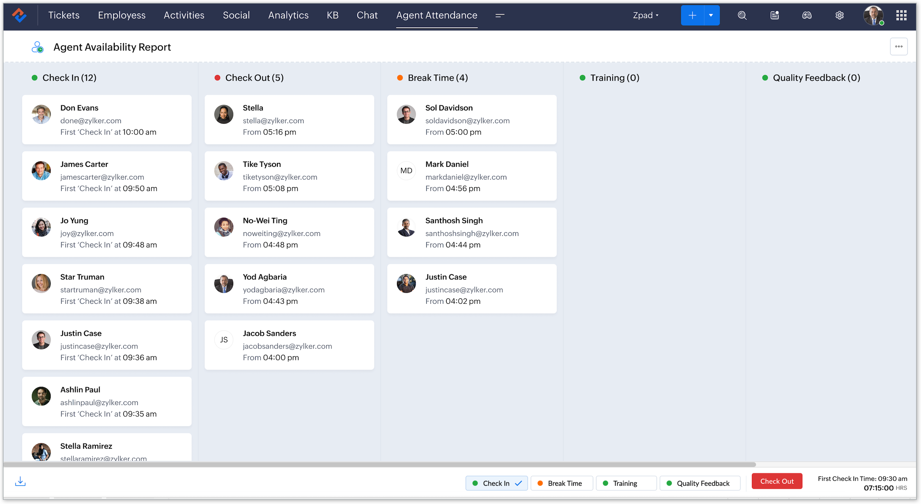Image resolution: width=921 pixels, height=504 pixels.
Task: Click the search magnifier icon
Action: coord(742,15)
